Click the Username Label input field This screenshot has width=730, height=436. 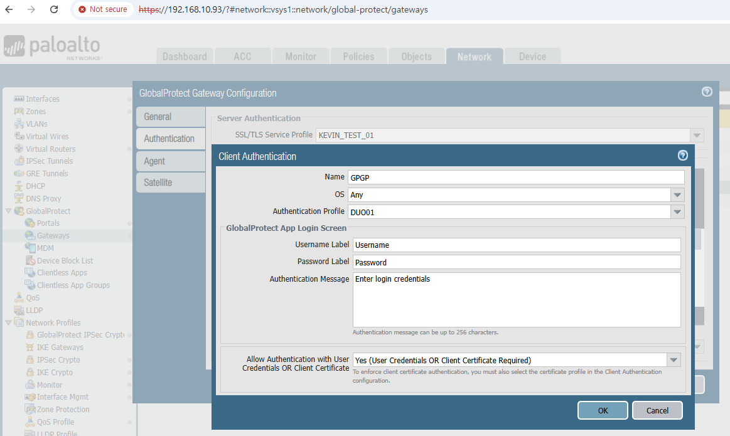tap(517, 245)
